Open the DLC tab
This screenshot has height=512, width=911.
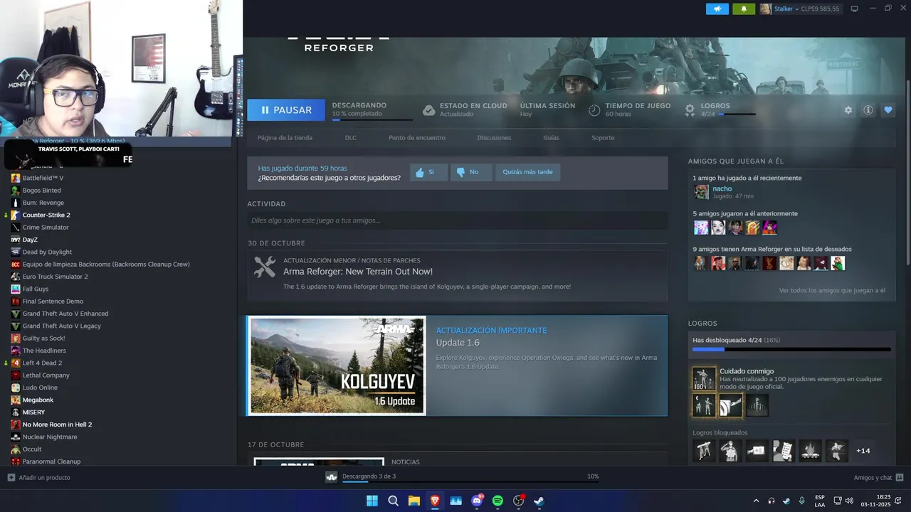[351, 138]
